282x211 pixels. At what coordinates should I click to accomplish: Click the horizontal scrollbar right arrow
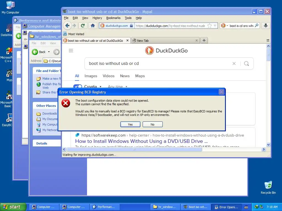pos(264,149)
